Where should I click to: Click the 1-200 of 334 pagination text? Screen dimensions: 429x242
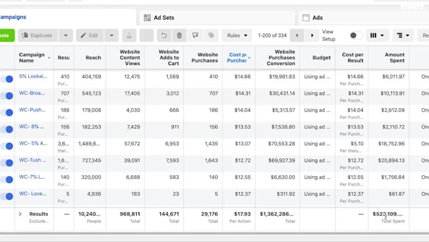(x=273, y=35)
